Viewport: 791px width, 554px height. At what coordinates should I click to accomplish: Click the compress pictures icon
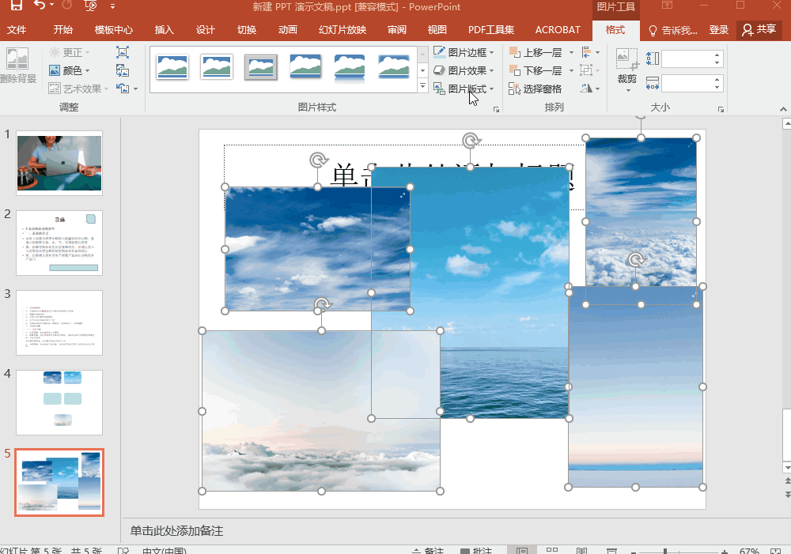point(123,52)
